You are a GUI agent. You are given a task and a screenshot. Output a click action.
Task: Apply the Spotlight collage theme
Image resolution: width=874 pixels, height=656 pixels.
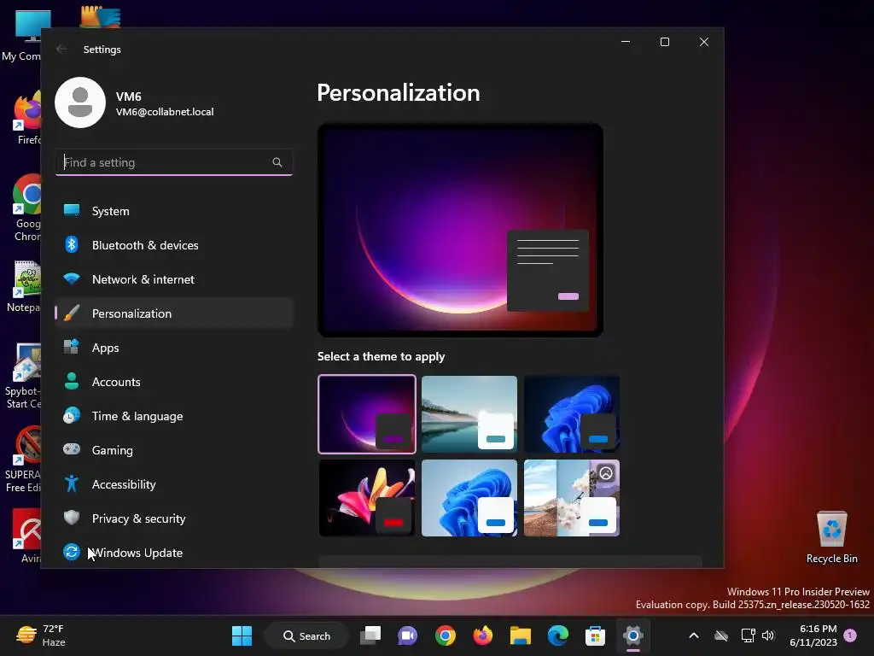click(x=572, y=498)
